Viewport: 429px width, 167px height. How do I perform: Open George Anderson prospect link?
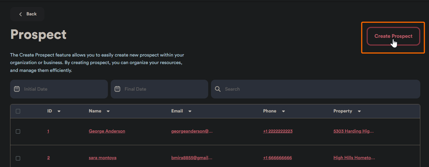107,131
